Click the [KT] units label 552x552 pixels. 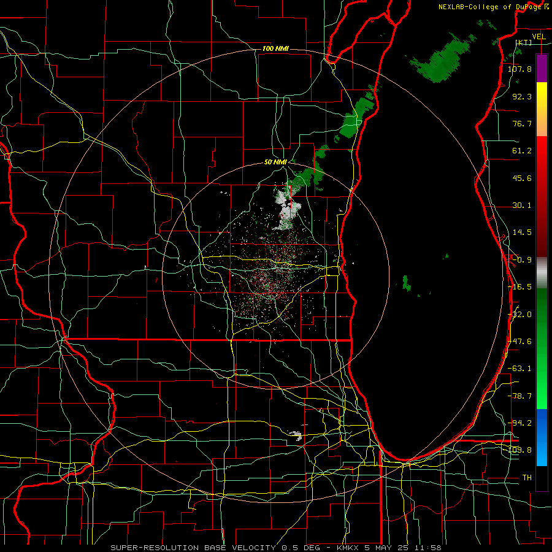pyautogui.click(x=524, y=42)
